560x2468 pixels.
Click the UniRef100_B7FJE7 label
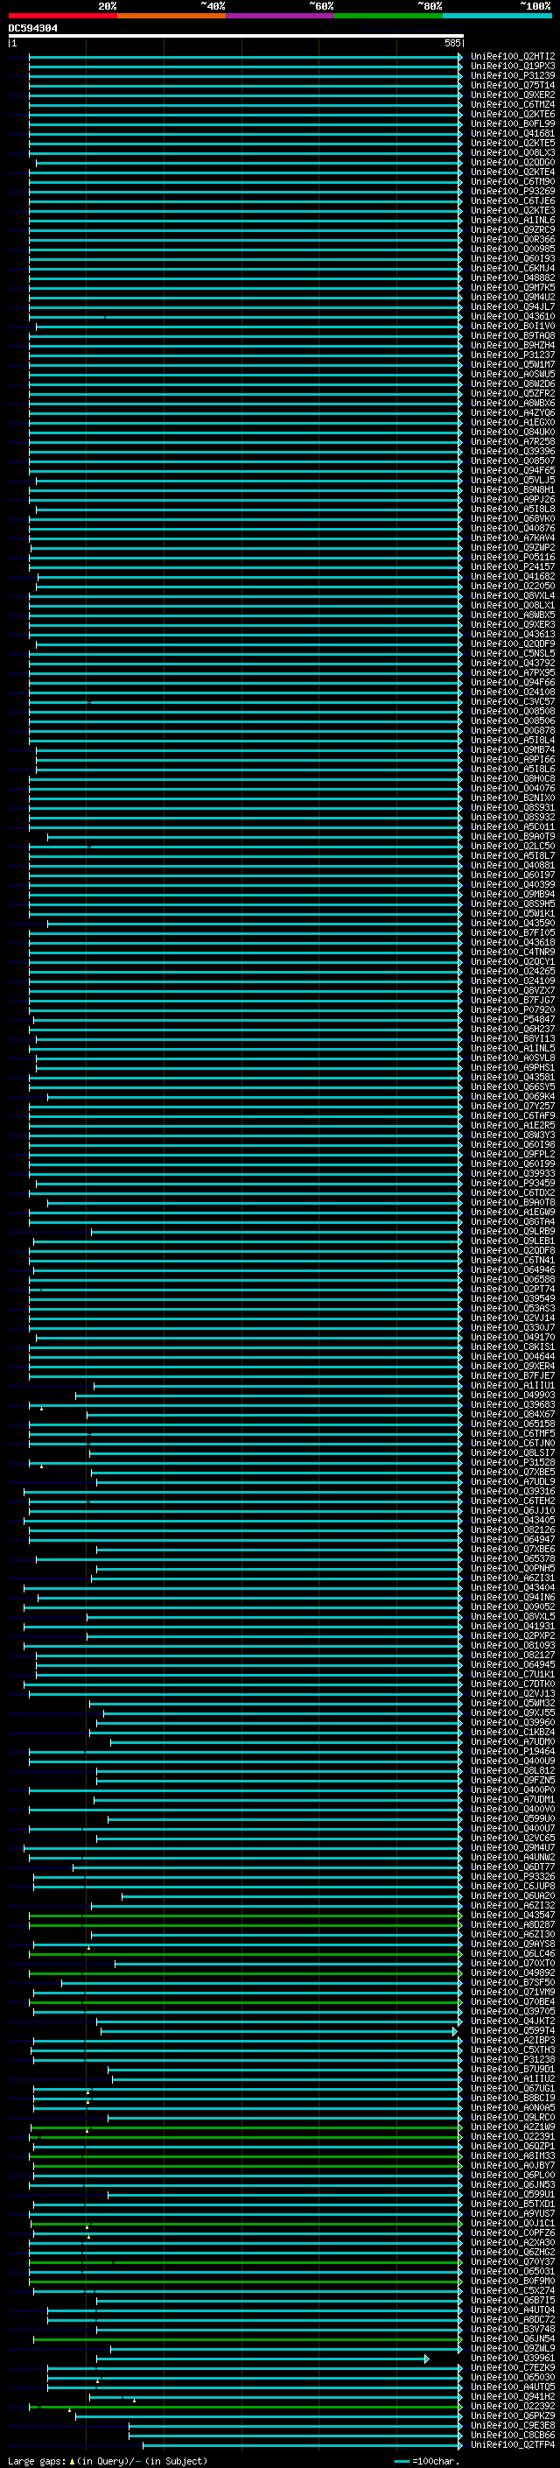[513, 1375]
